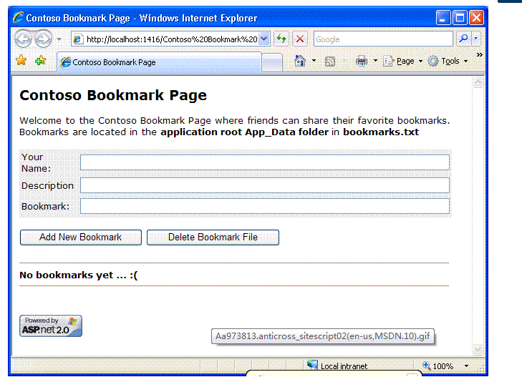Click the Description text field
This screenshot has height=382, width=522.
pyautogui.click(x=265, y=185)
